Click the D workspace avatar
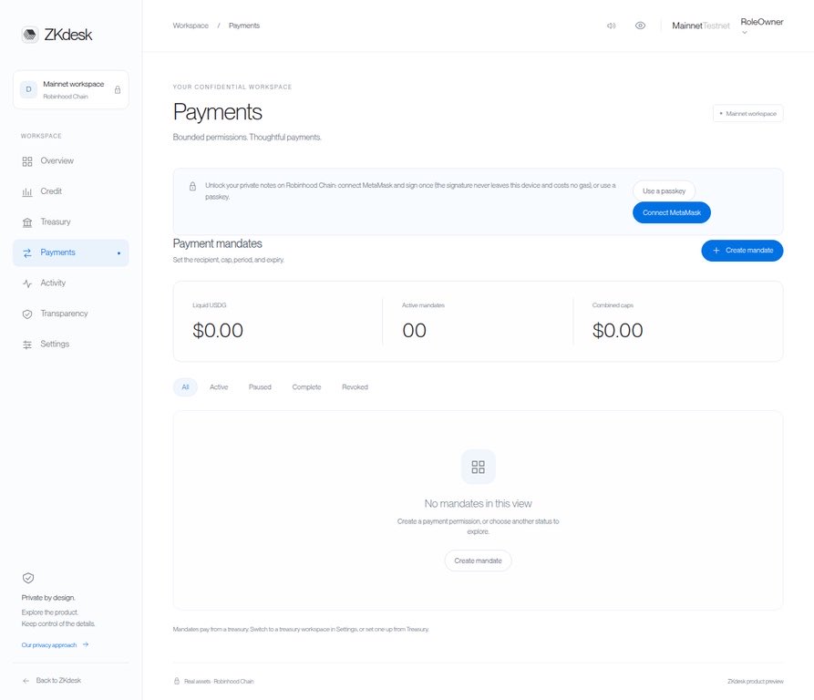Screen dimensions: 814x700 tap(28, 89)
